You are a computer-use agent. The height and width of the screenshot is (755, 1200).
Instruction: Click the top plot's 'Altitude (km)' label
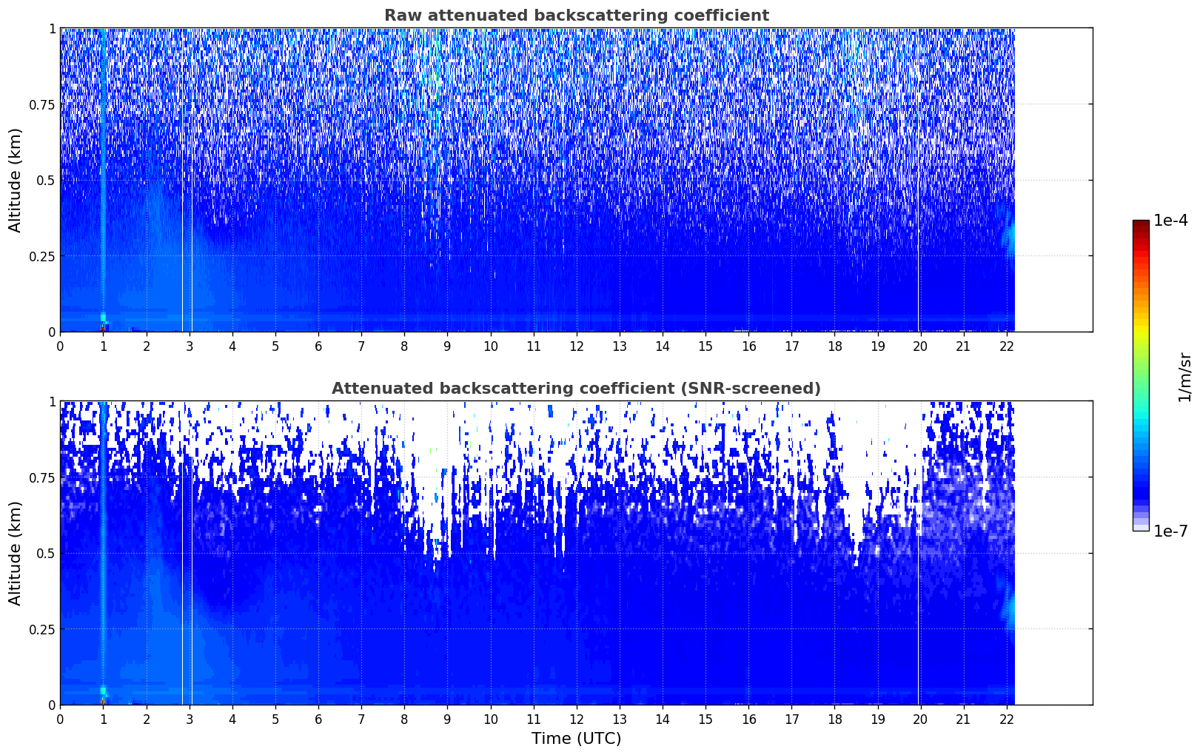[16, 180]
